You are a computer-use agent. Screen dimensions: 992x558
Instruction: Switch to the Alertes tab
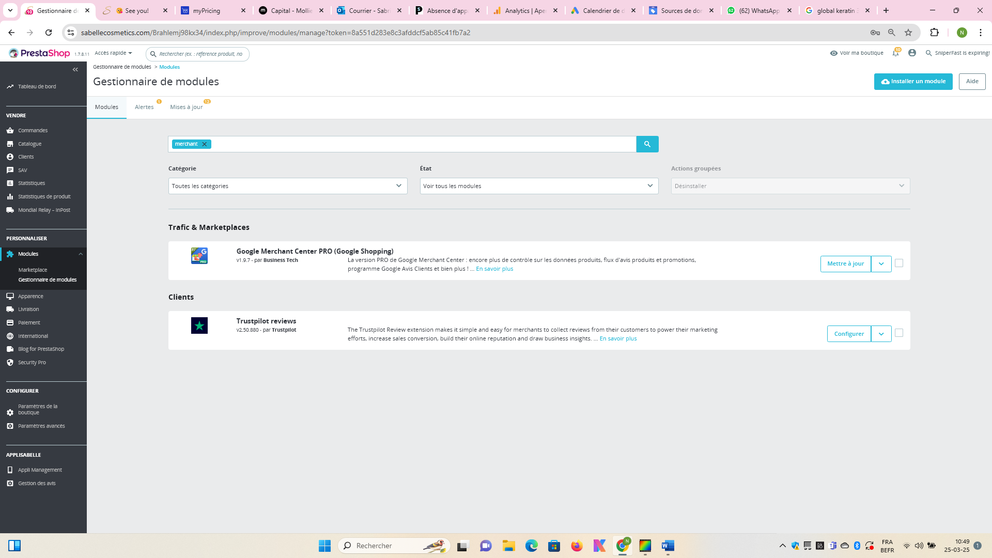pos(144,107)
